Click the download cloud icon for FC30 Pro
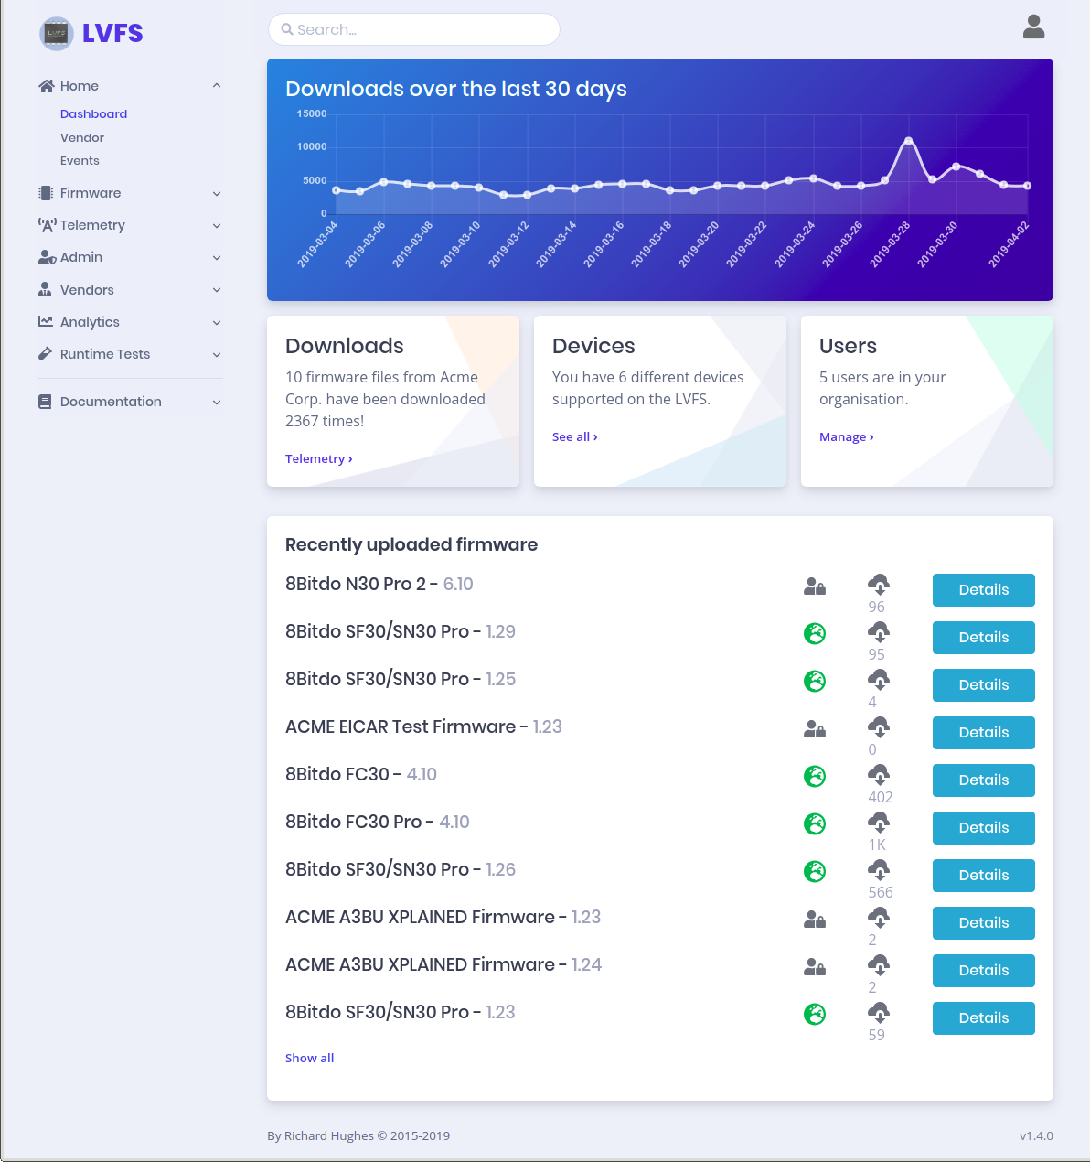This screenshot has height=1162, width=1090. coord(878,823)
